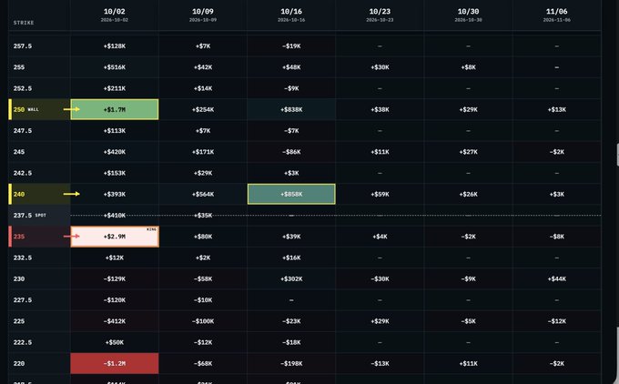Viewport: 619px width, 384px height.
Task: Select the 242.5 strike row label
Action: (x=39, y=173)
